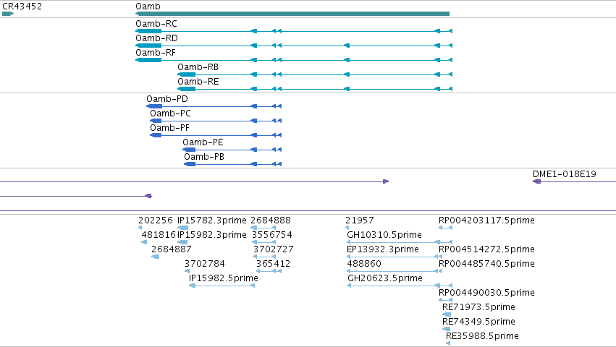This screenshot has height=347, width=616.
Task: Select the Oamb-PE protein label
Action: point(203,142)
